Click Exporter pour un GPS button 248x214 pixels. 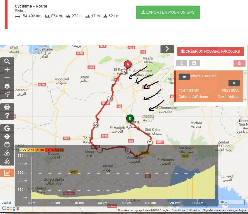[168, 12]
